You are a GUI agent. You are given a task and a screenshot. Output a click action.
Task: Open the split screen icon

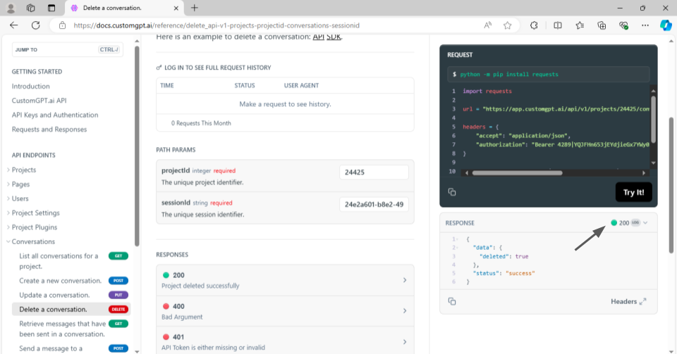click(557, 25)
